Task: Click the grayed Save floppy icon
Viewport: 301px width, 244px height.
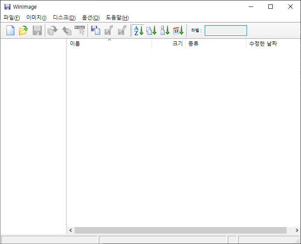Action: coord(37,30)
